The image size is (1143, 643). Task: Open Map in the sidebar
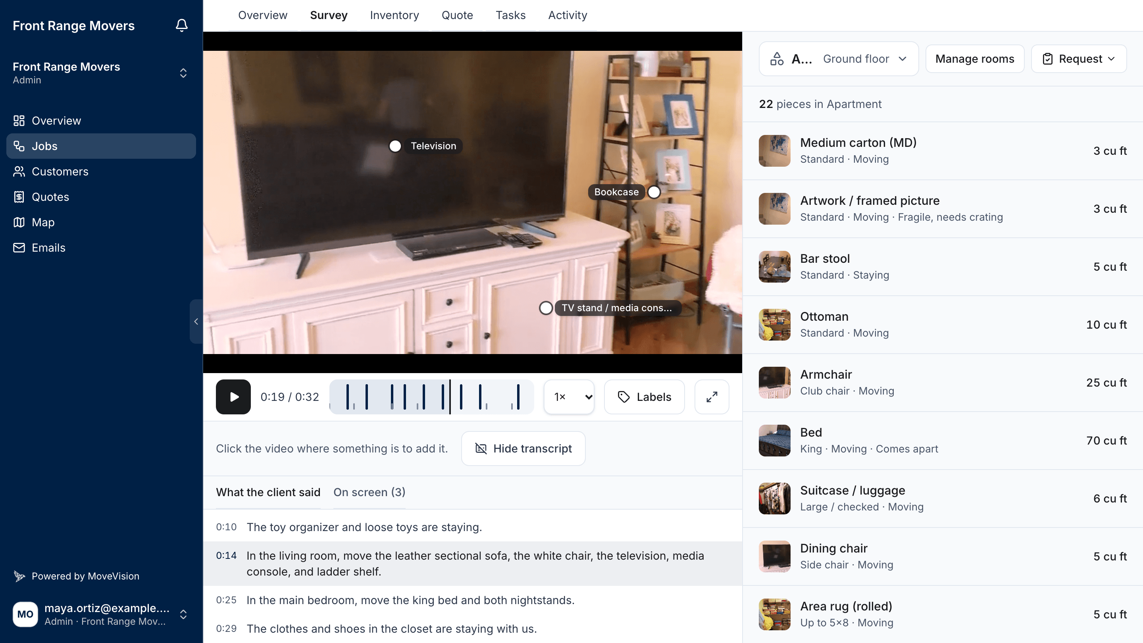tap(101, 222)
